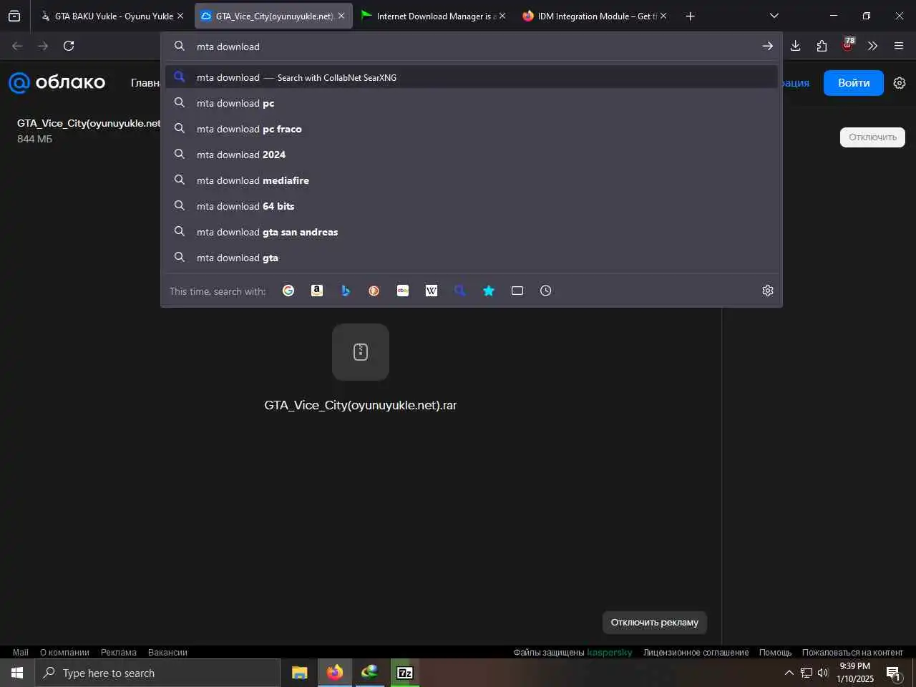Search with Amazon one-off icon
The width and height of the screenshot is (916, 687).
pyautogui.click(x=317, y=291)
